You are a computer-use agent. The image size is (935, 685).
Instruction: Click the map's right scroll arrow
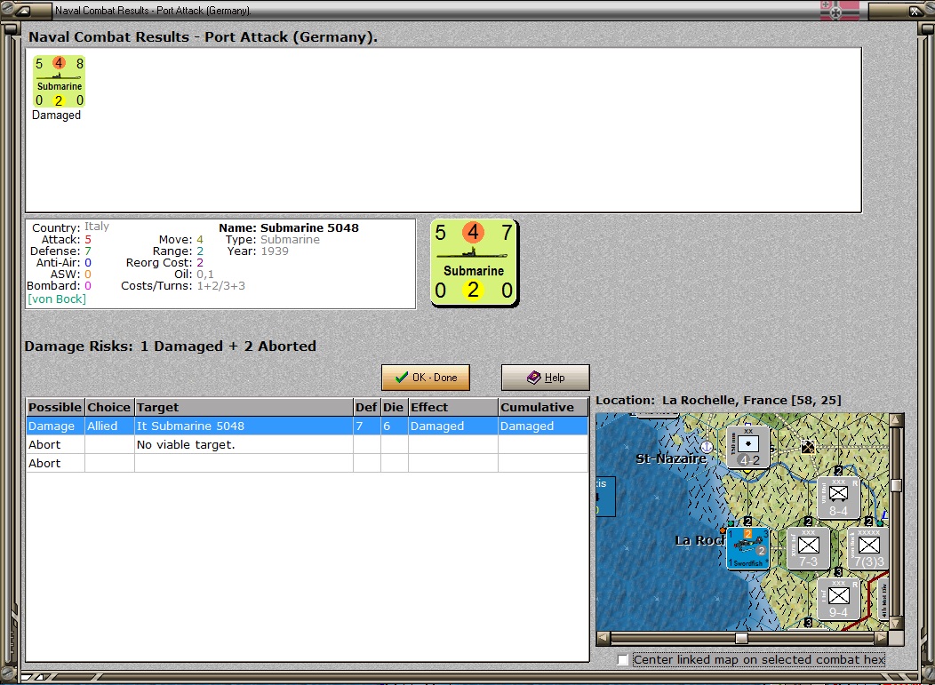pos(882,638)
